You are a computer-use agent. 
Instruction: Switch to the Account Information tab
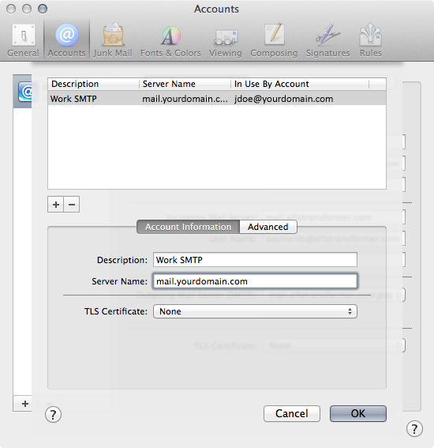189,227
